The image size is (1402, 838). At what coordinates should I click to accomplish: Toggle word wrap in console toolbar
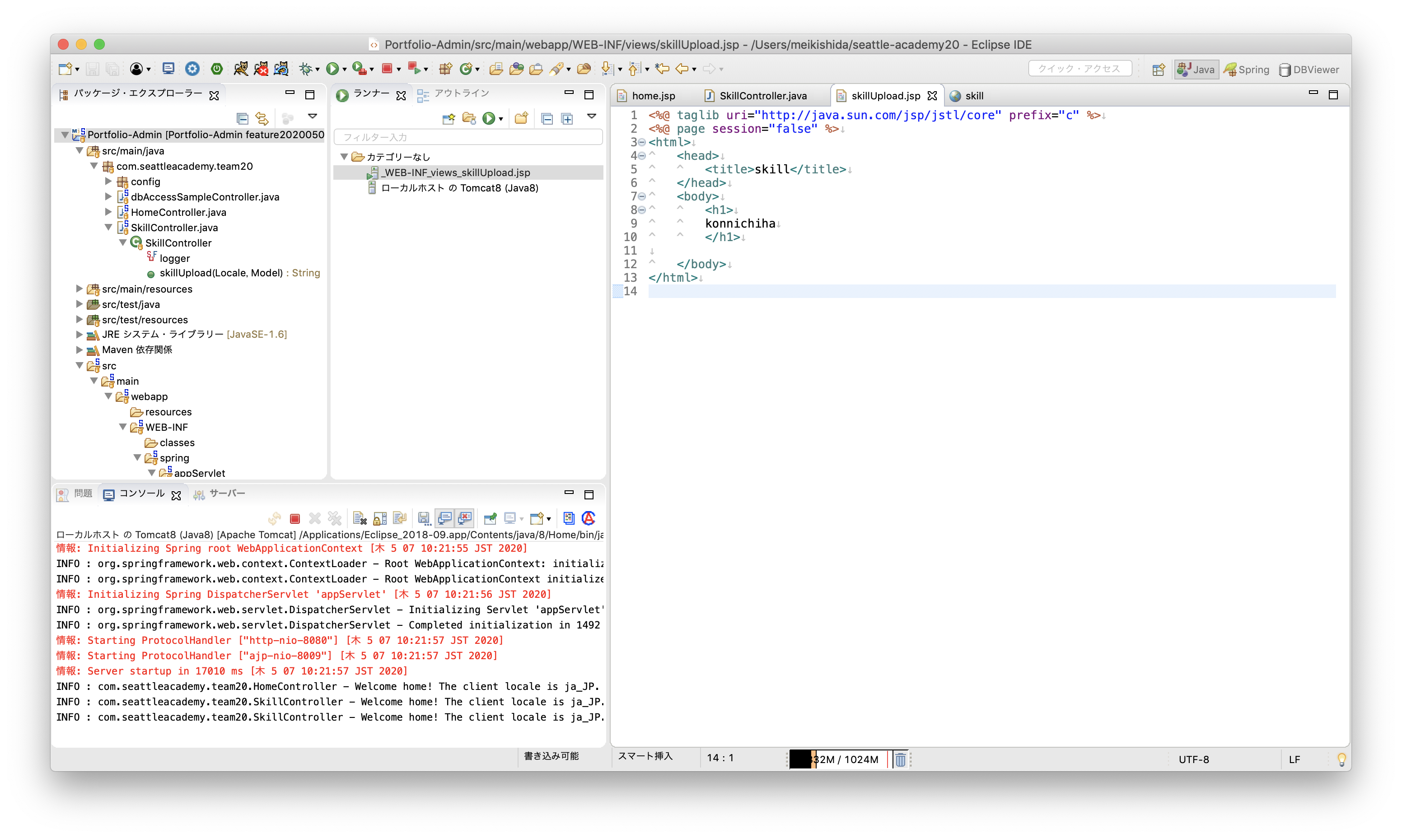(x=400, y=518)
